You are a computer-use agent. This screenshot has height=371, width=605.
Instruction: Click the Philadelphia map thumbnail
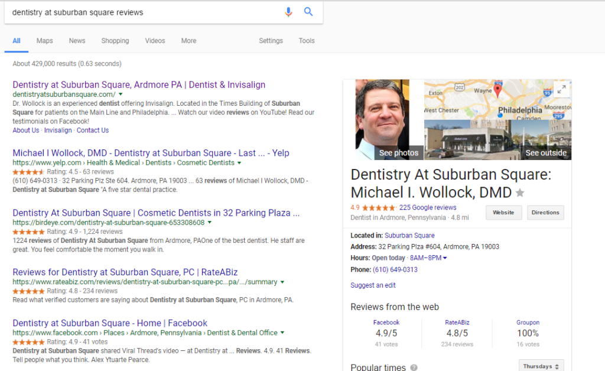click(497, 99)
